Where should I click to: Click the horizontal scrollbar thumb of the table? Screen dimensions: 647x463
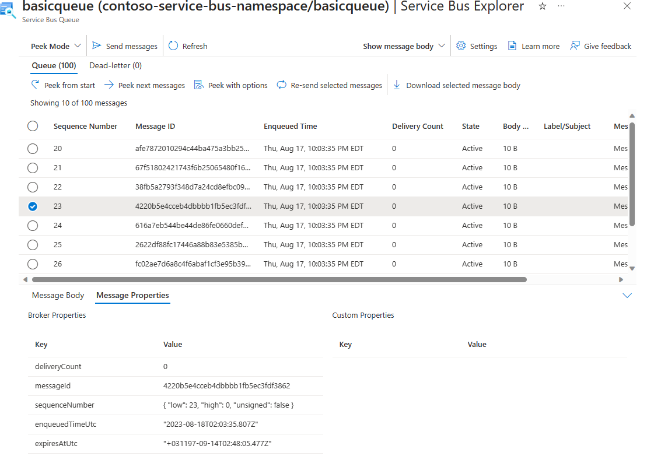[279, 279]
